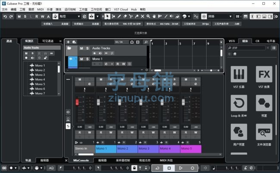Select the hand-shaped tool in the toolbar
The width and height of the screenshot is (280, 173).
pos(154,17)
